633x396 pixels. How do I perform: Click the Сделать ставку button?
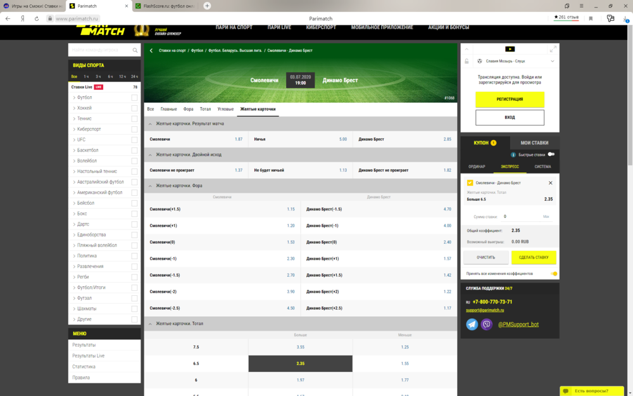[533, 257]
